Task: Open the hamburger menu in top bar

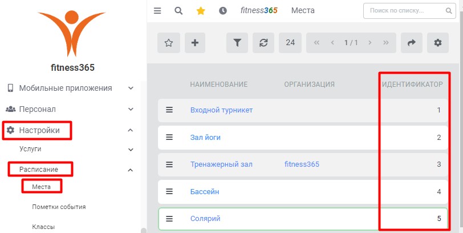Action: tap(157, 11)
